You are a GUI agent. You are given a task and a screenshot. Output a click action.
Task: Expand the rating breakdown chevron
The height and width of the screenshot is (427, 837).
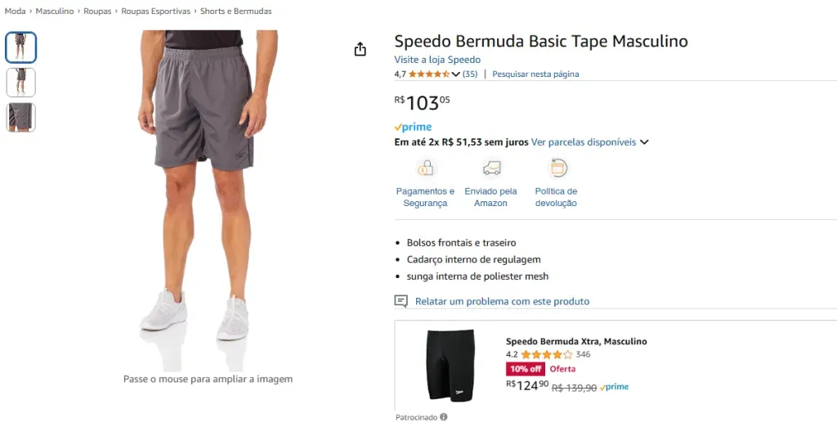[x=456, y=74]
